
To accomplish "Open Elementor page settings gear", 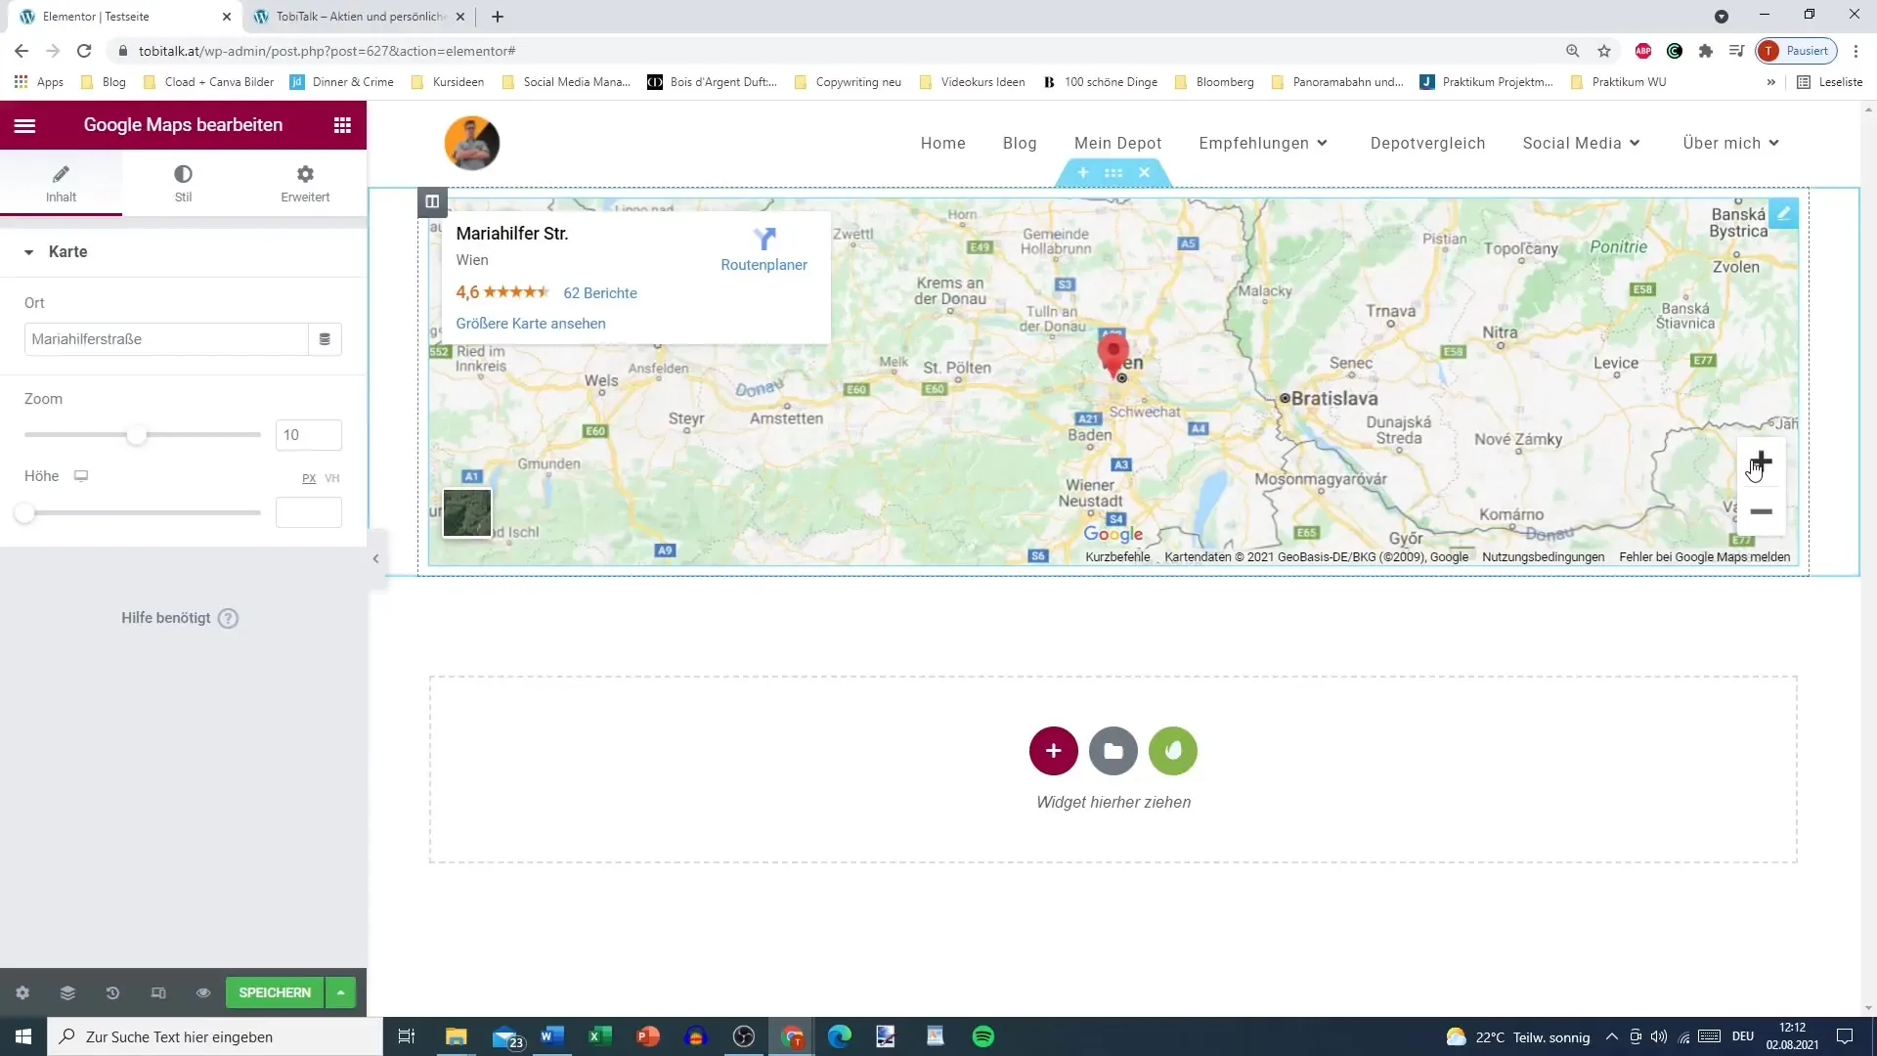I will click(x=22, y=992).
